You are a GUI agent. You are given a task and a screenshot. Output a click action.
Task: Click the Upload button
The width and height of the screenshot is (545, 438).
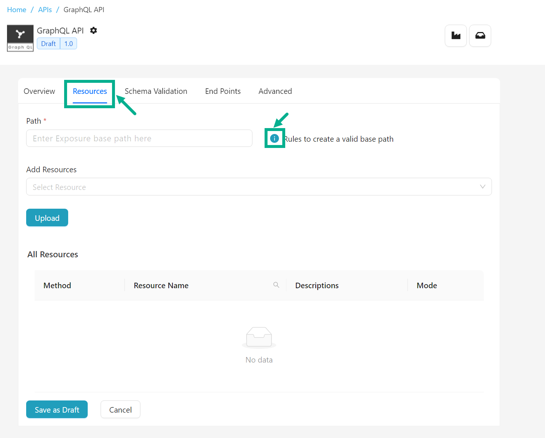click(x=47, y=218)
